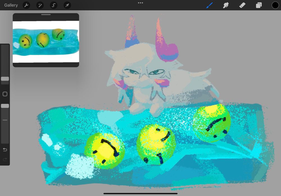The image size is (281, 196).
Task: Select the Brush tool
Action: pos(210,5)
